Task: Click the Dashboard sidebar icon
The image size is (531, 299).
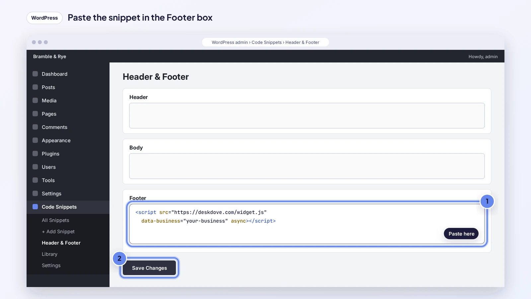Action: tap(35, 74)
